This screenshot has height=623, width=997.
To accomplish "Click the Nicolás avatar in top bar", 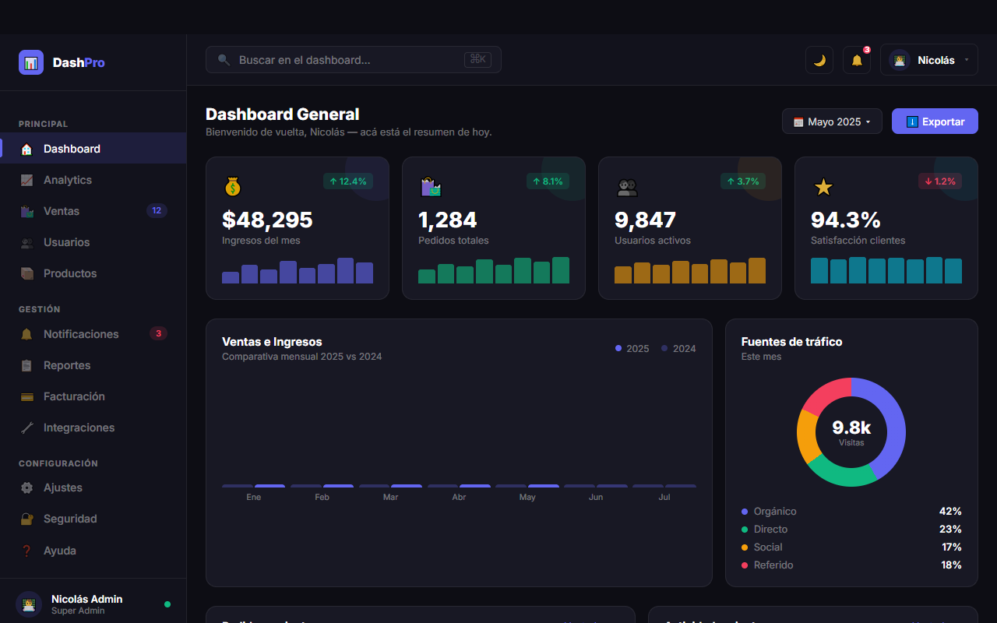I will point(900,60).
